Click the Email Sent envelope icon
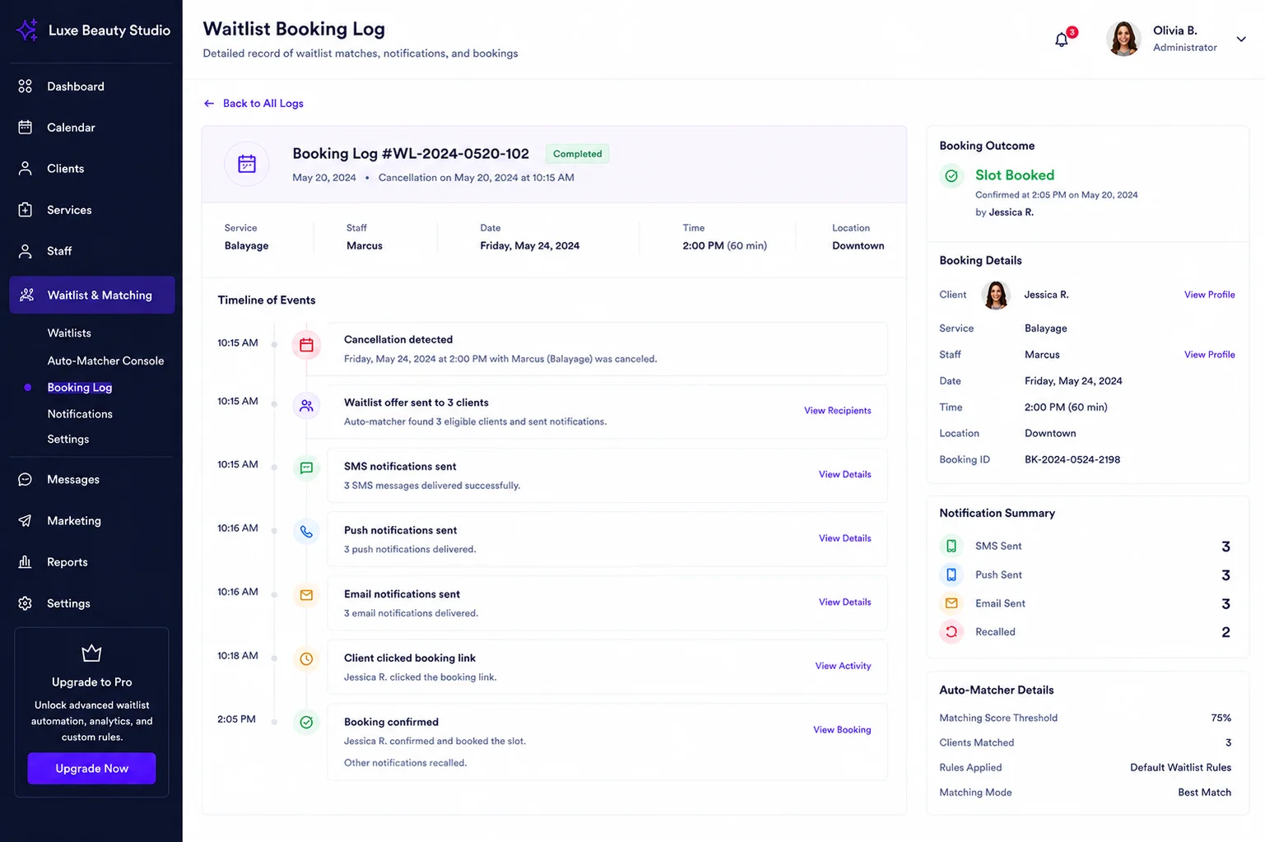This screenshot has height=842, width=1265. tap(951, 603)
